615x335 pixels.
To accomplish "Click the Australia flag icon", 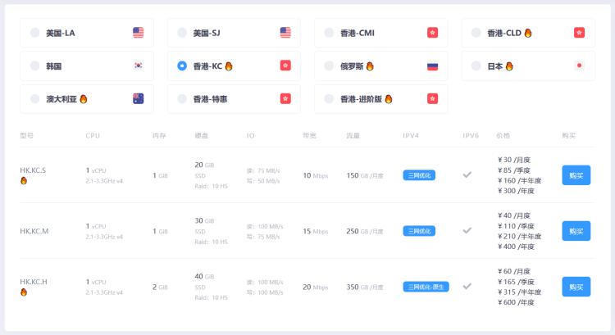I will pos(138,99).
